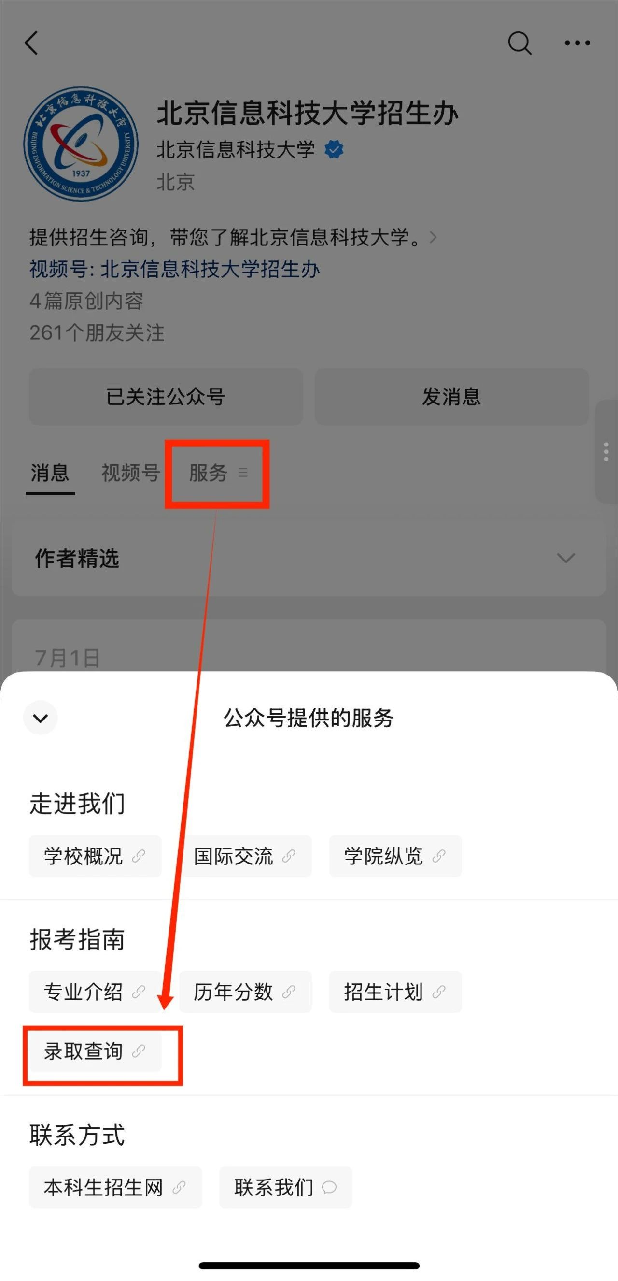Open the three-dot more menu
This screenshot has height=1281, width=618.
pyautogui.click(x=577, y=43)
